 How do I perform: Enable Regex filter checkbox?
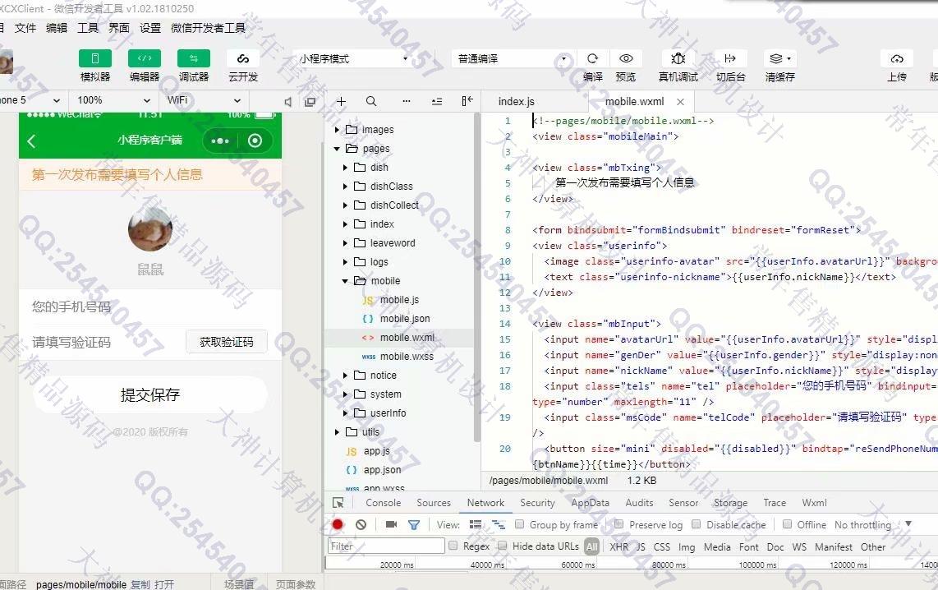(453, 546)
